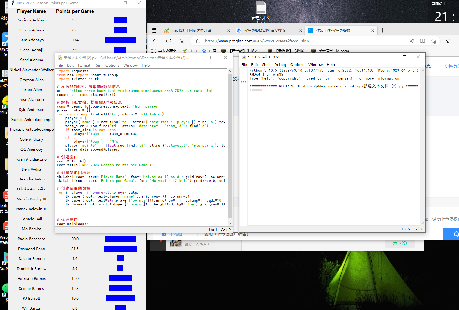459x310 pixels.
Task: Open the Shell menu in IDLE Shell
Action: pos(266,65)
